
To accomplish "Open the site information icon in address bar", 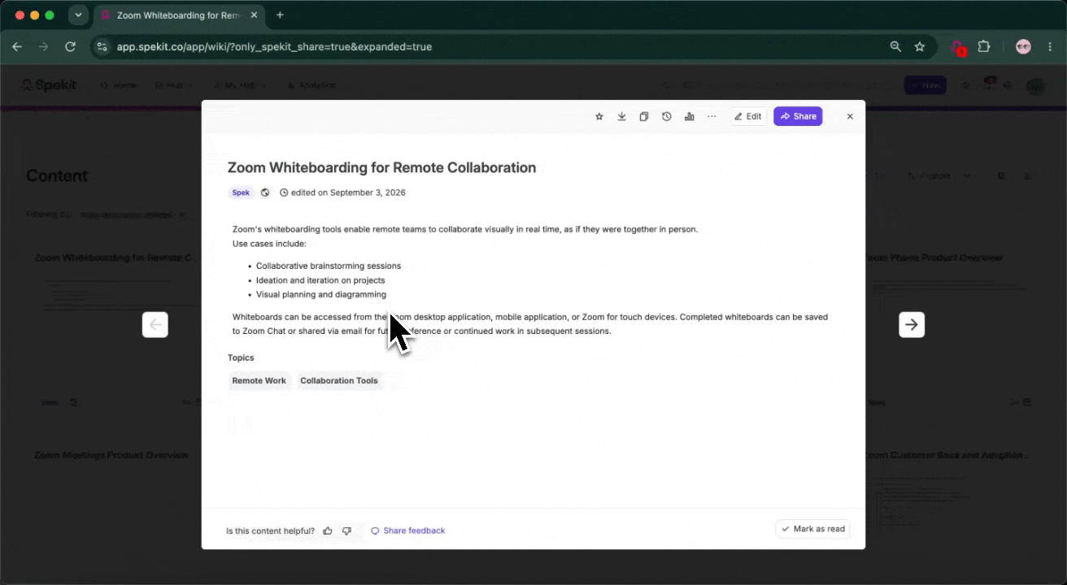I will pyautogui.click(x=101, y=47).
